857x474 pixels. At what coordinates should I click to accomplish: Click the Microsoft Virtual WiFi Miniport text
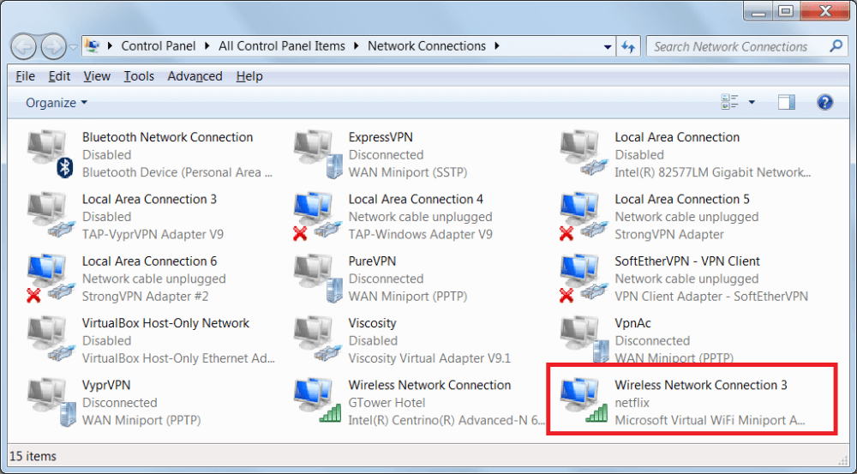pos(710,420)
